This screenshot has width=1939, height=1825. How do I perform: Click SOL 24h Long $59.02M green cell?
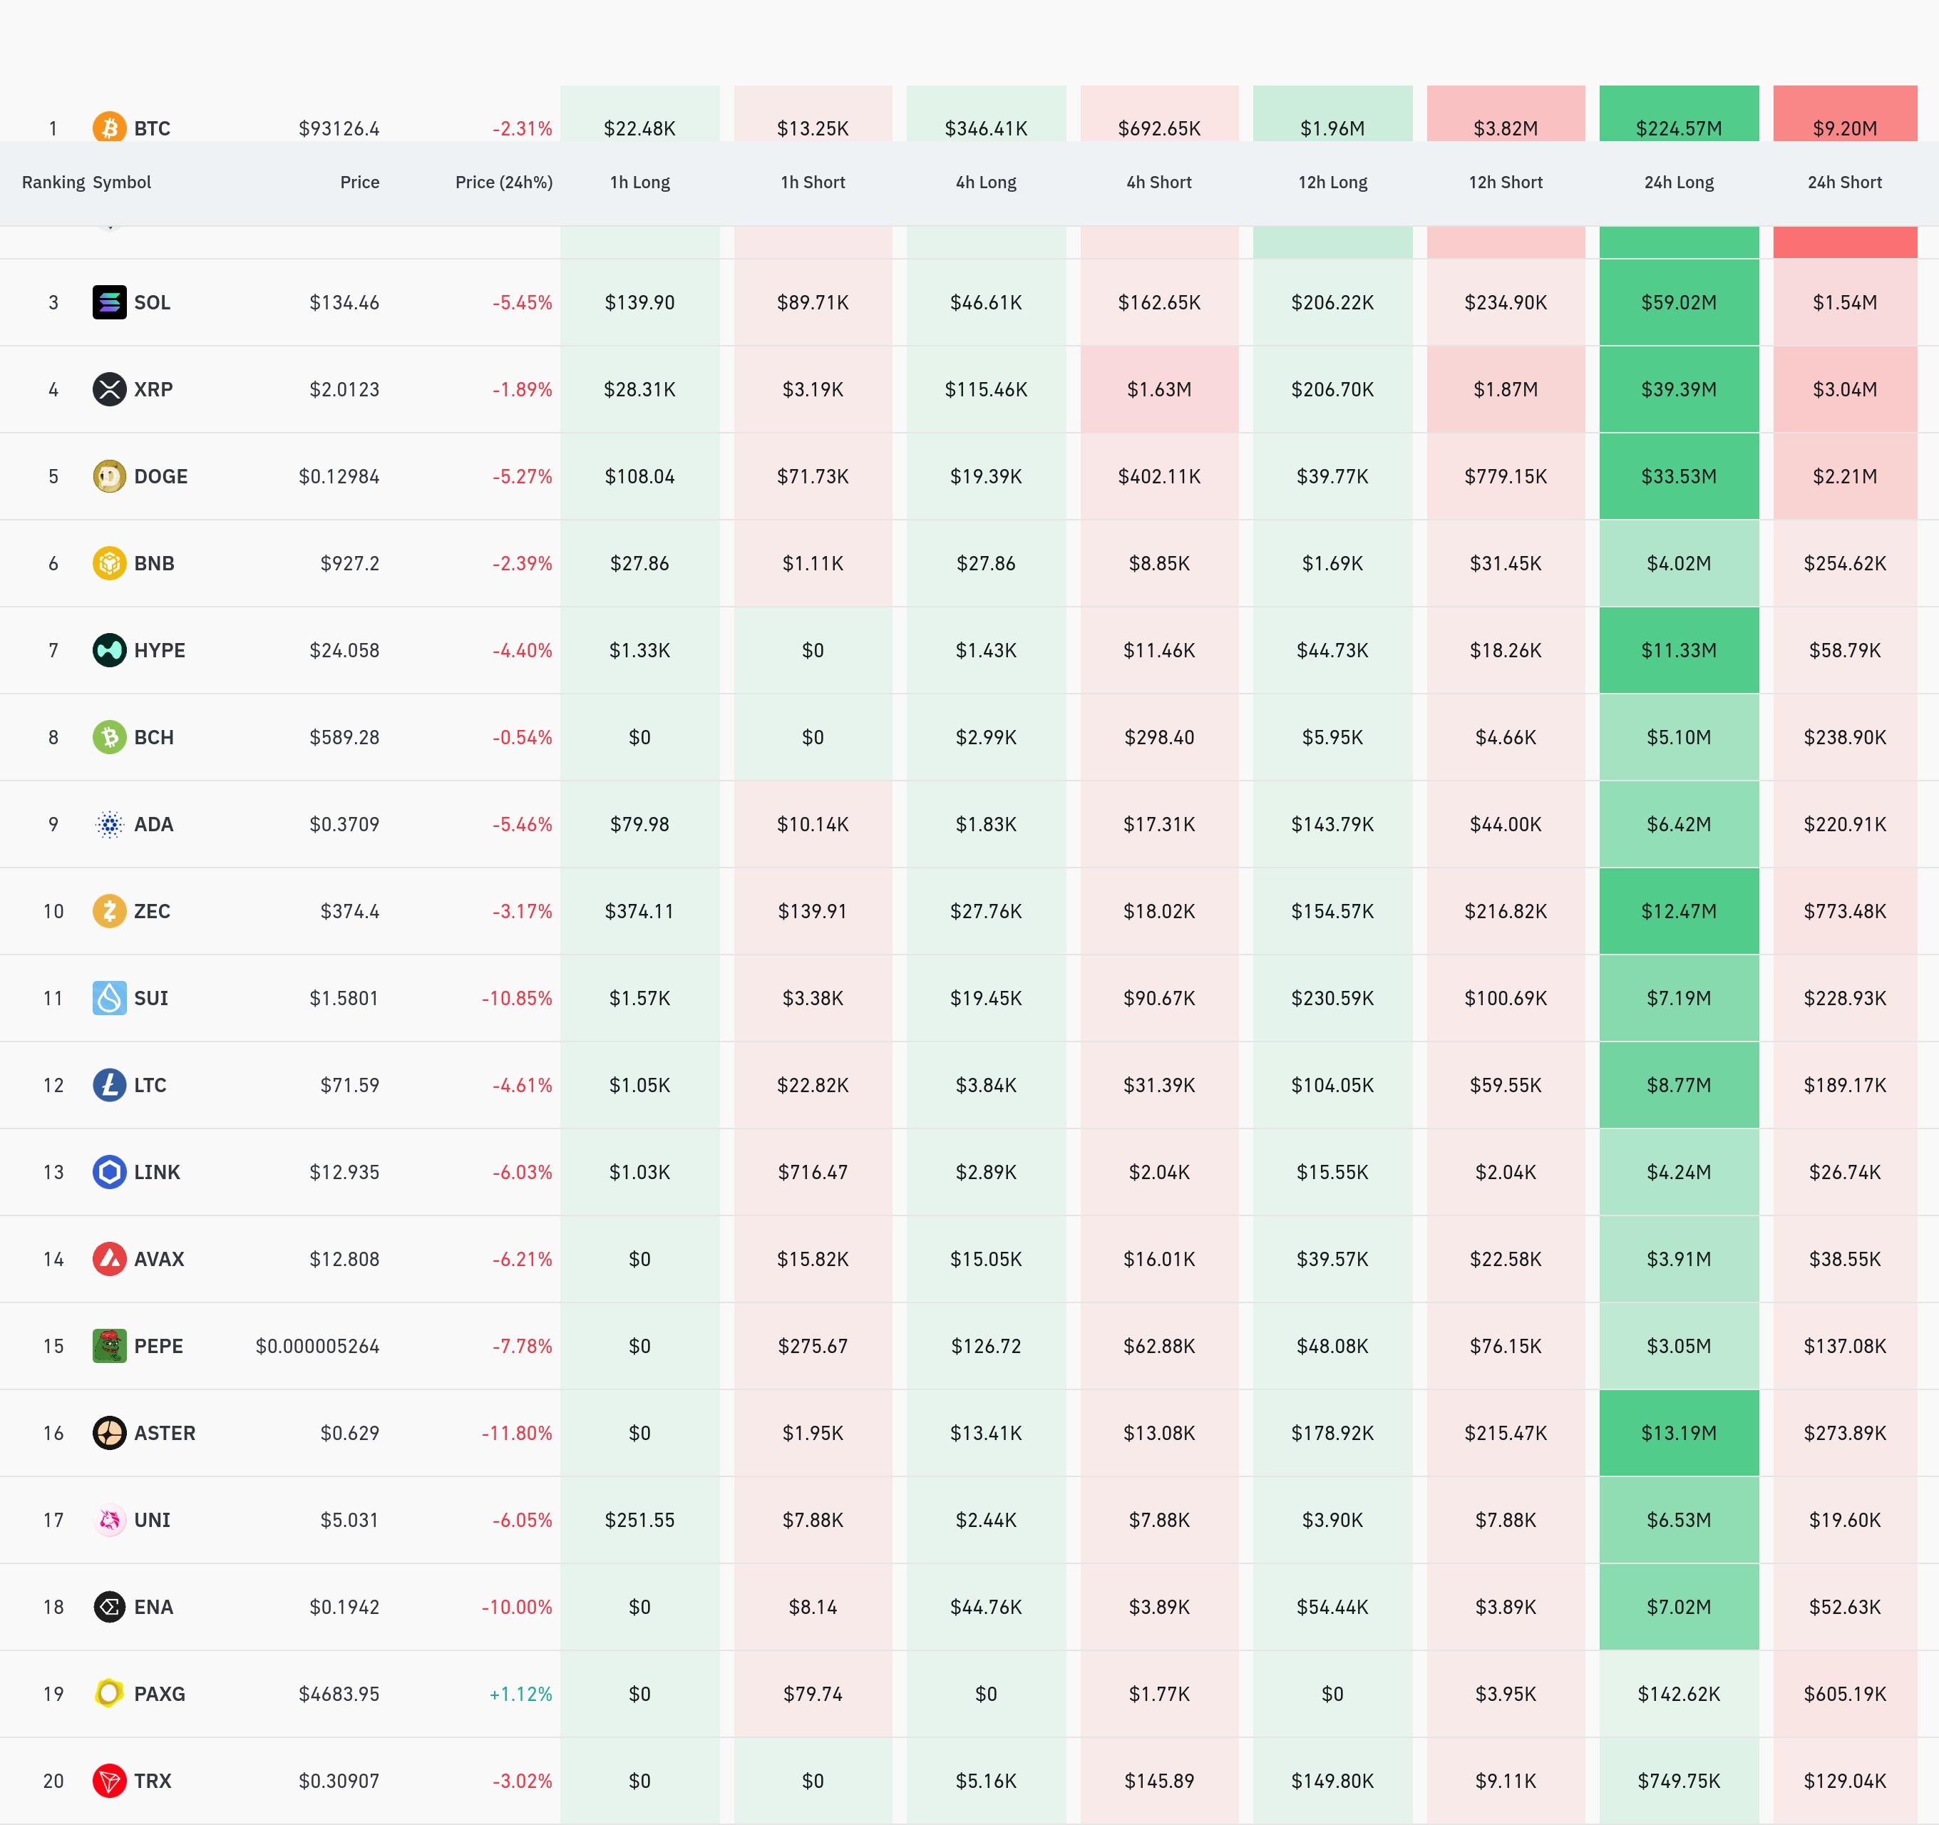click(x=1679, y=302)
